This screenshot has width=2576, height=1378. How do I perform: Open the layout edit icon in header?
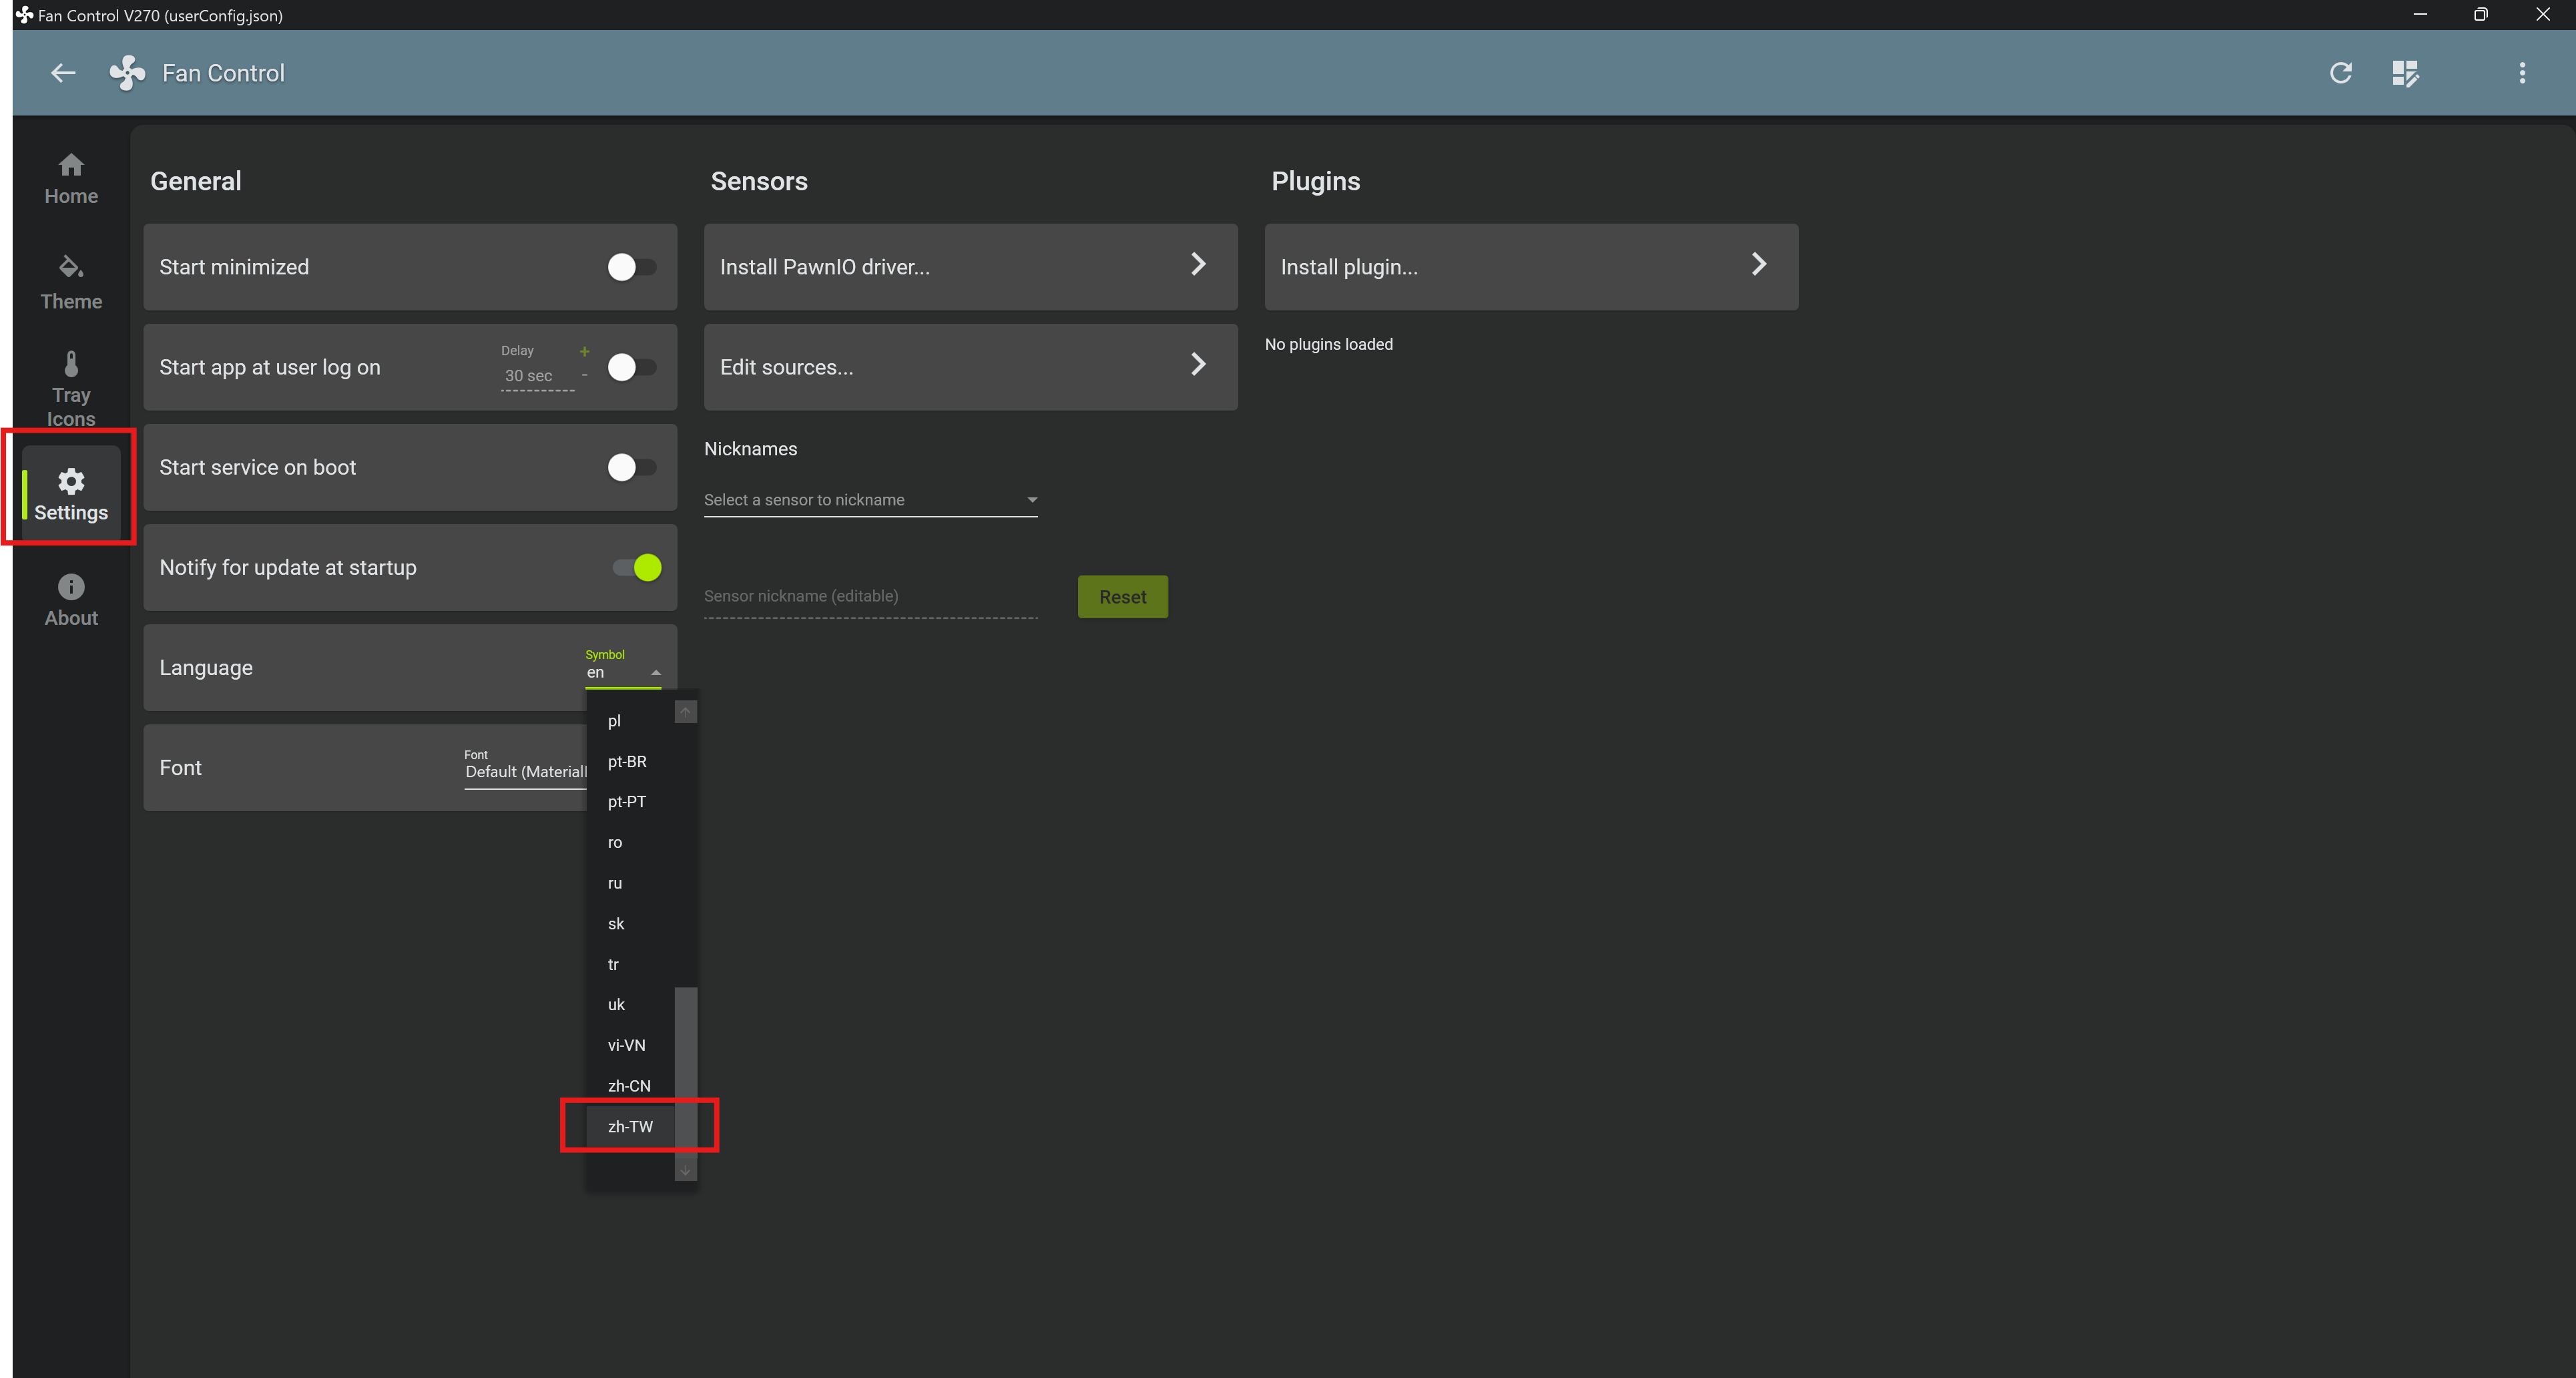coord(2406,73)
